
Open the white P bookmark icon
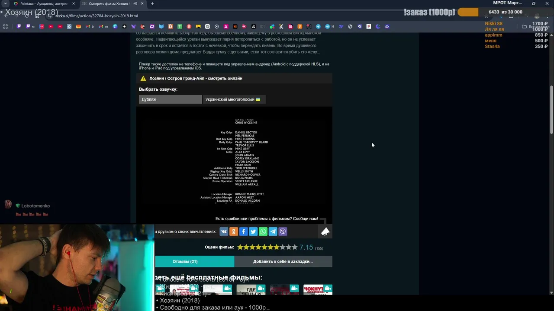click(x=369, y=26)
